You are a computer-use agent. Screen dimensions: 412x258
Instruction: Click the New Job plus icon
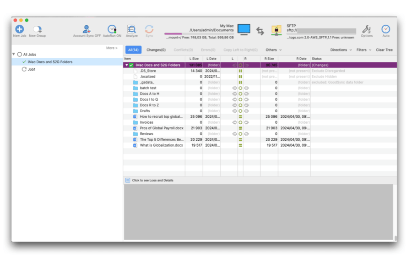click(x=19, y=29)
